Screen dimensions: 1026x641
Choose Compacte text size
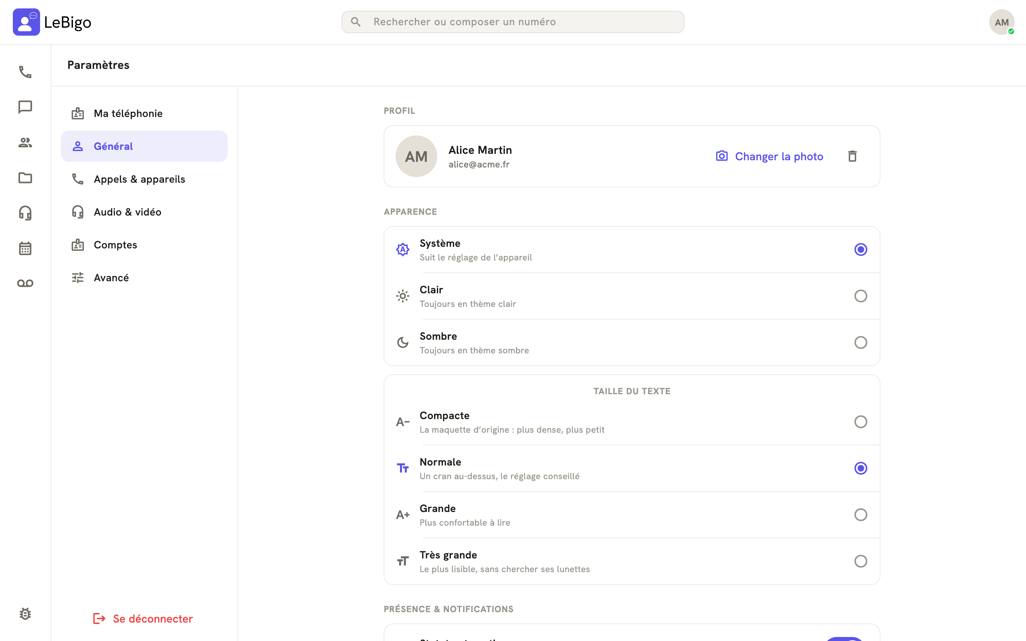tap(632, 422)
